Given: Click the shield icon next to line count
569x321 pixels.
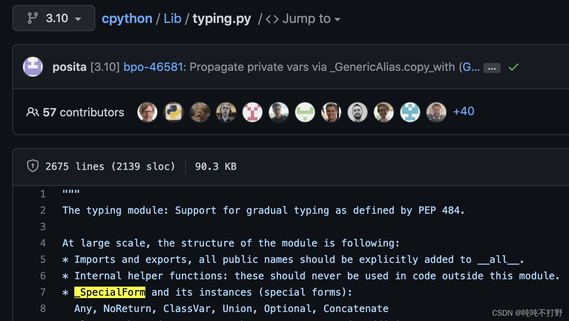Looking at the screenshot, I should pos(32,166).
